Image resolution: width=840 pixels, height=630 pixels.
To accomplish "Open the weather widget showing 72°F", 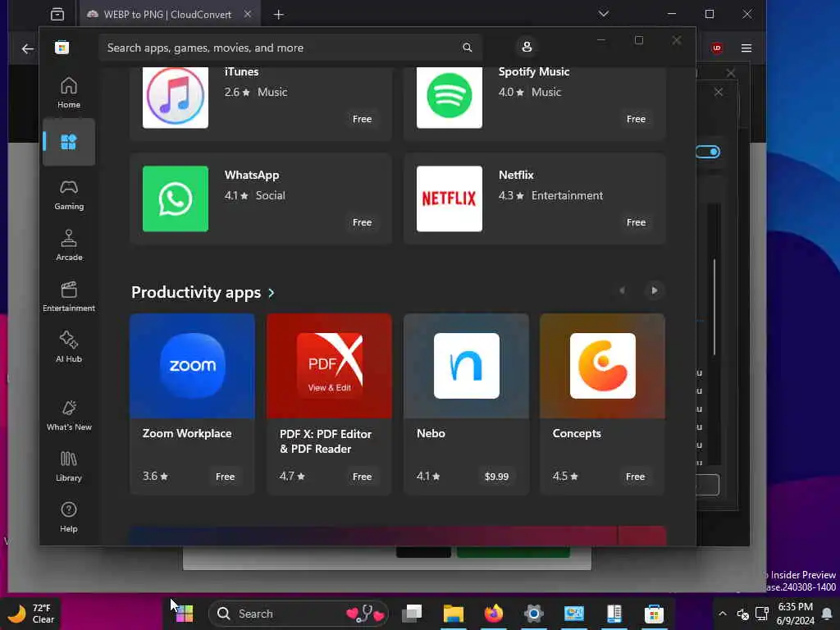I will coord(30,614).
